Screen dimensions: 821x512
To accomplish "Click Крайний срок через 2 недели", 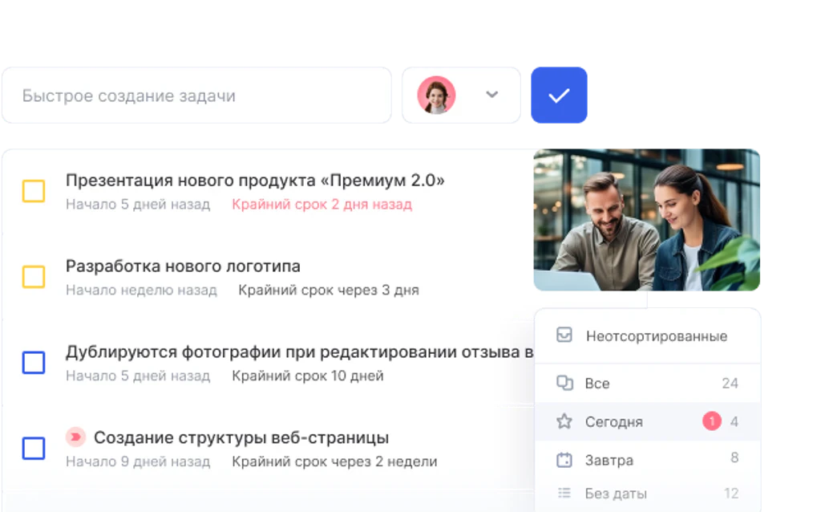I will (334, 461).
